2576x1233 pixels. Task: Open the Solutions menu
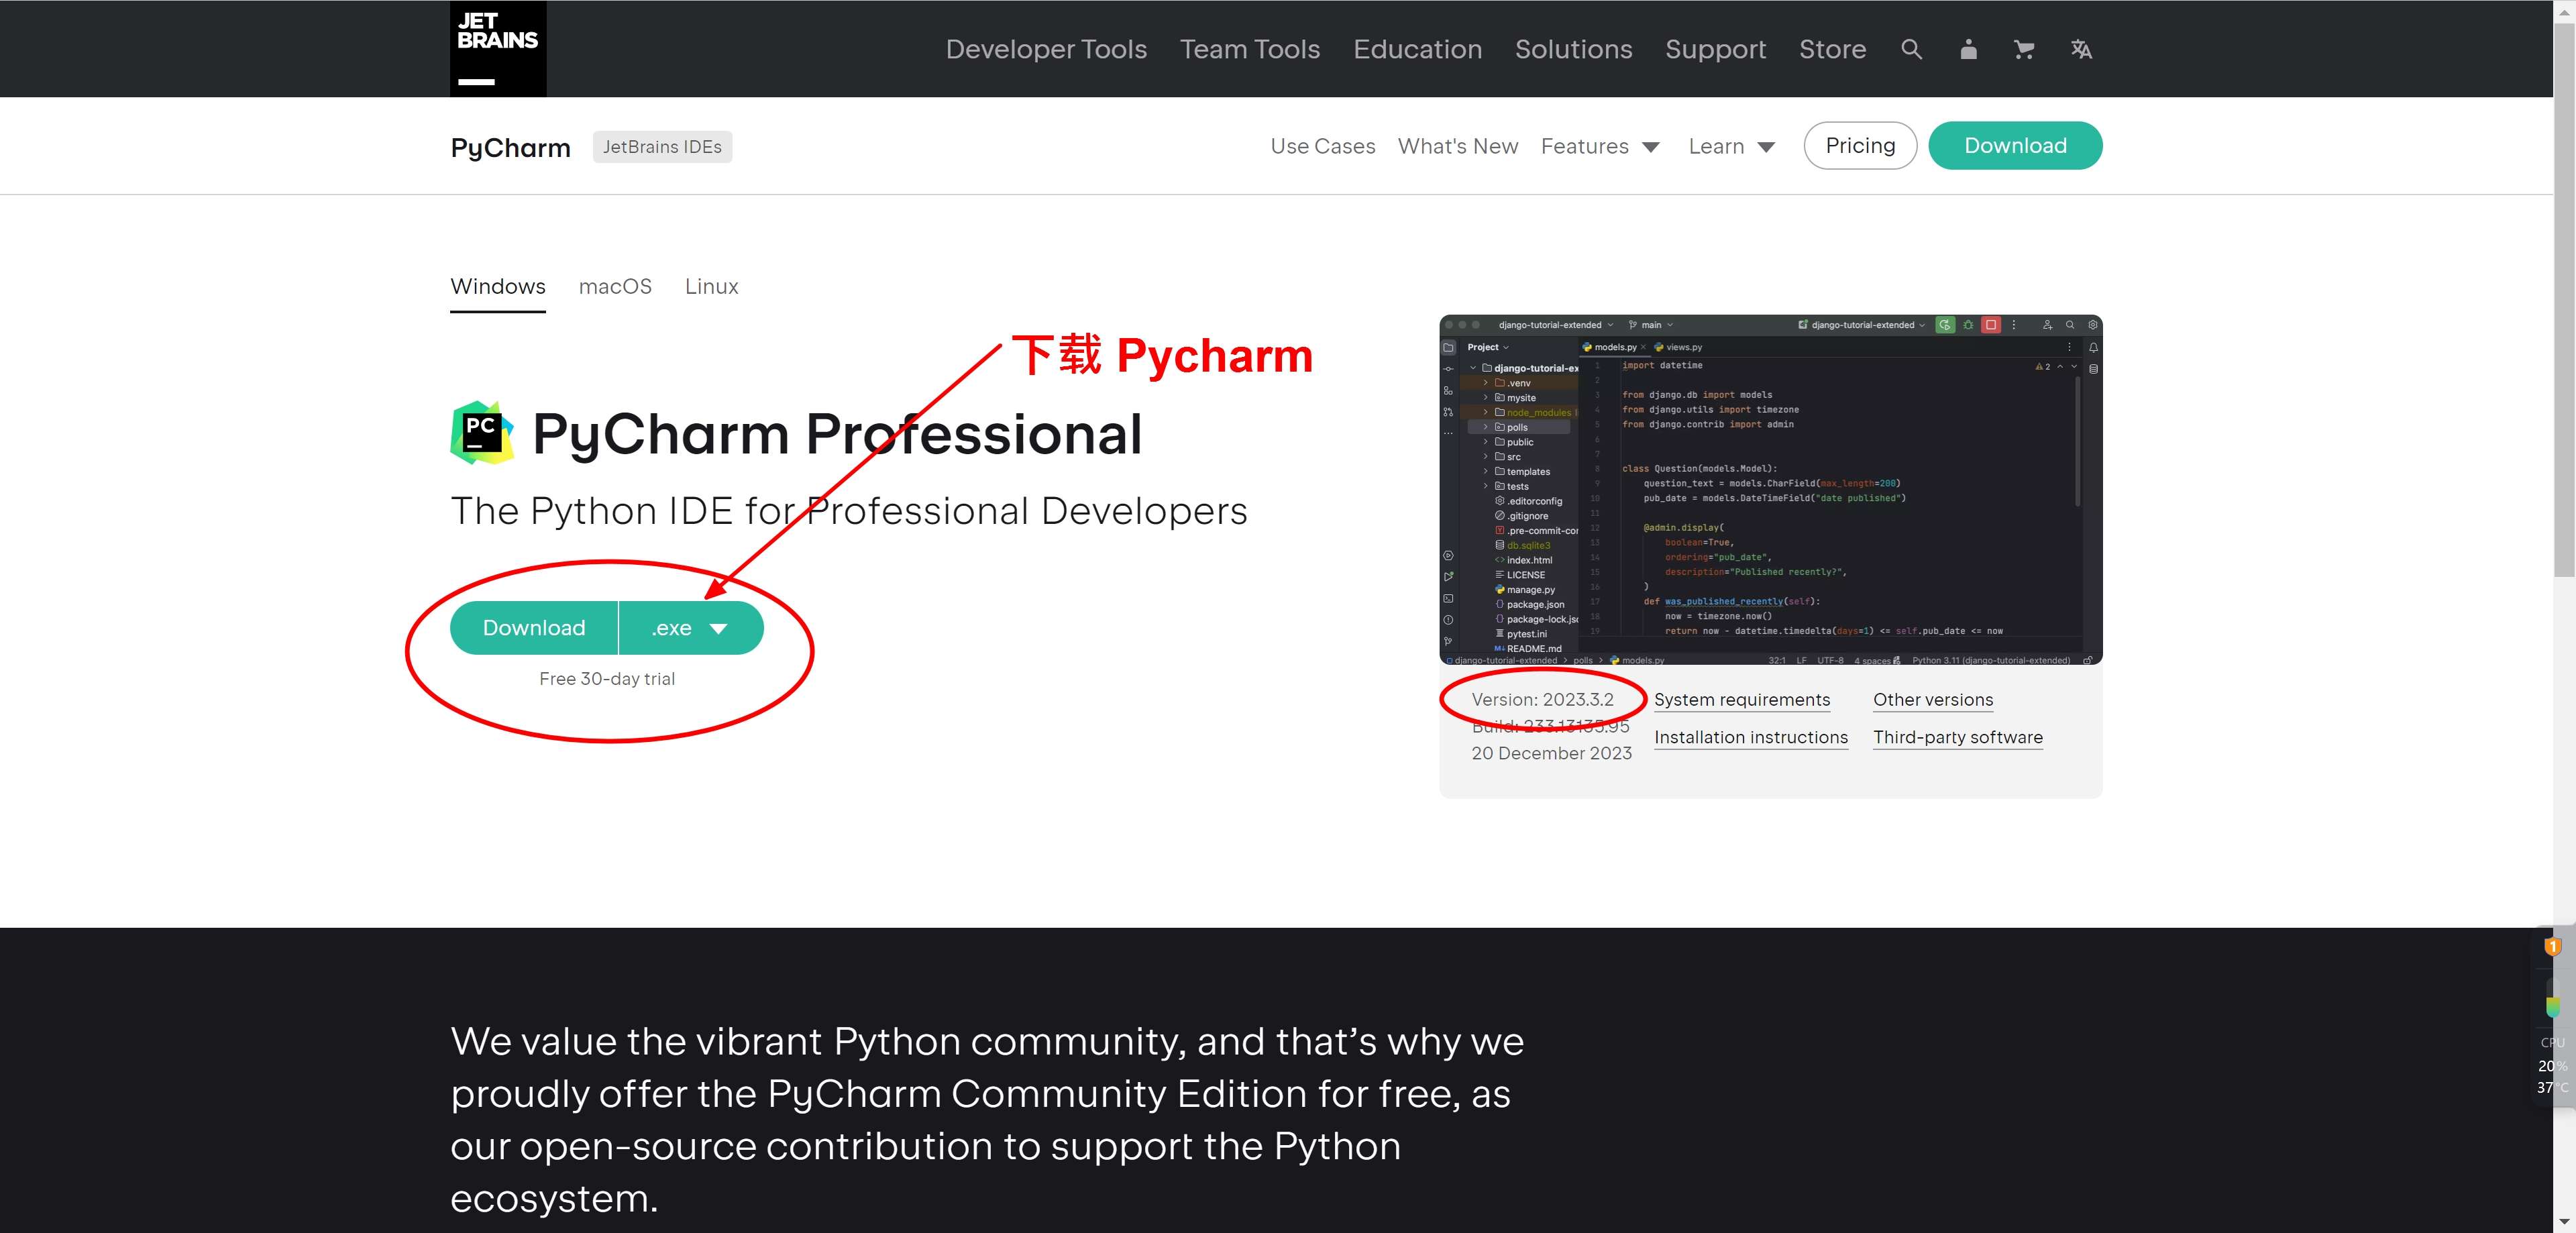1573,49
